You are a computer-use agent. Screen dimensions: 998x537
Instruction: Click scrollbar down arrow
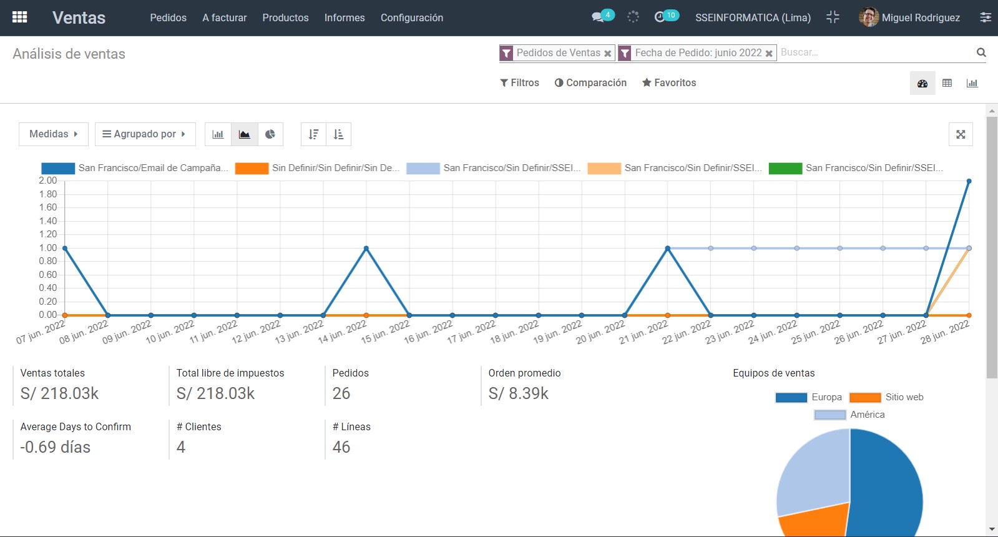[992, 530]
